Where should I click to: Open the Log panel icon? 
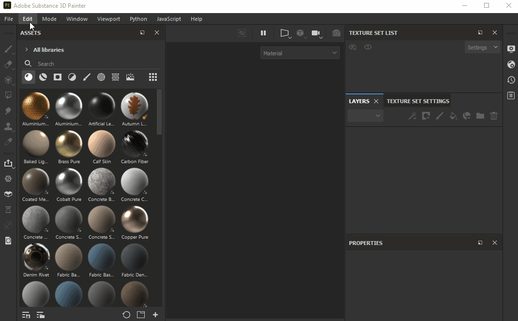pos(511,95)
